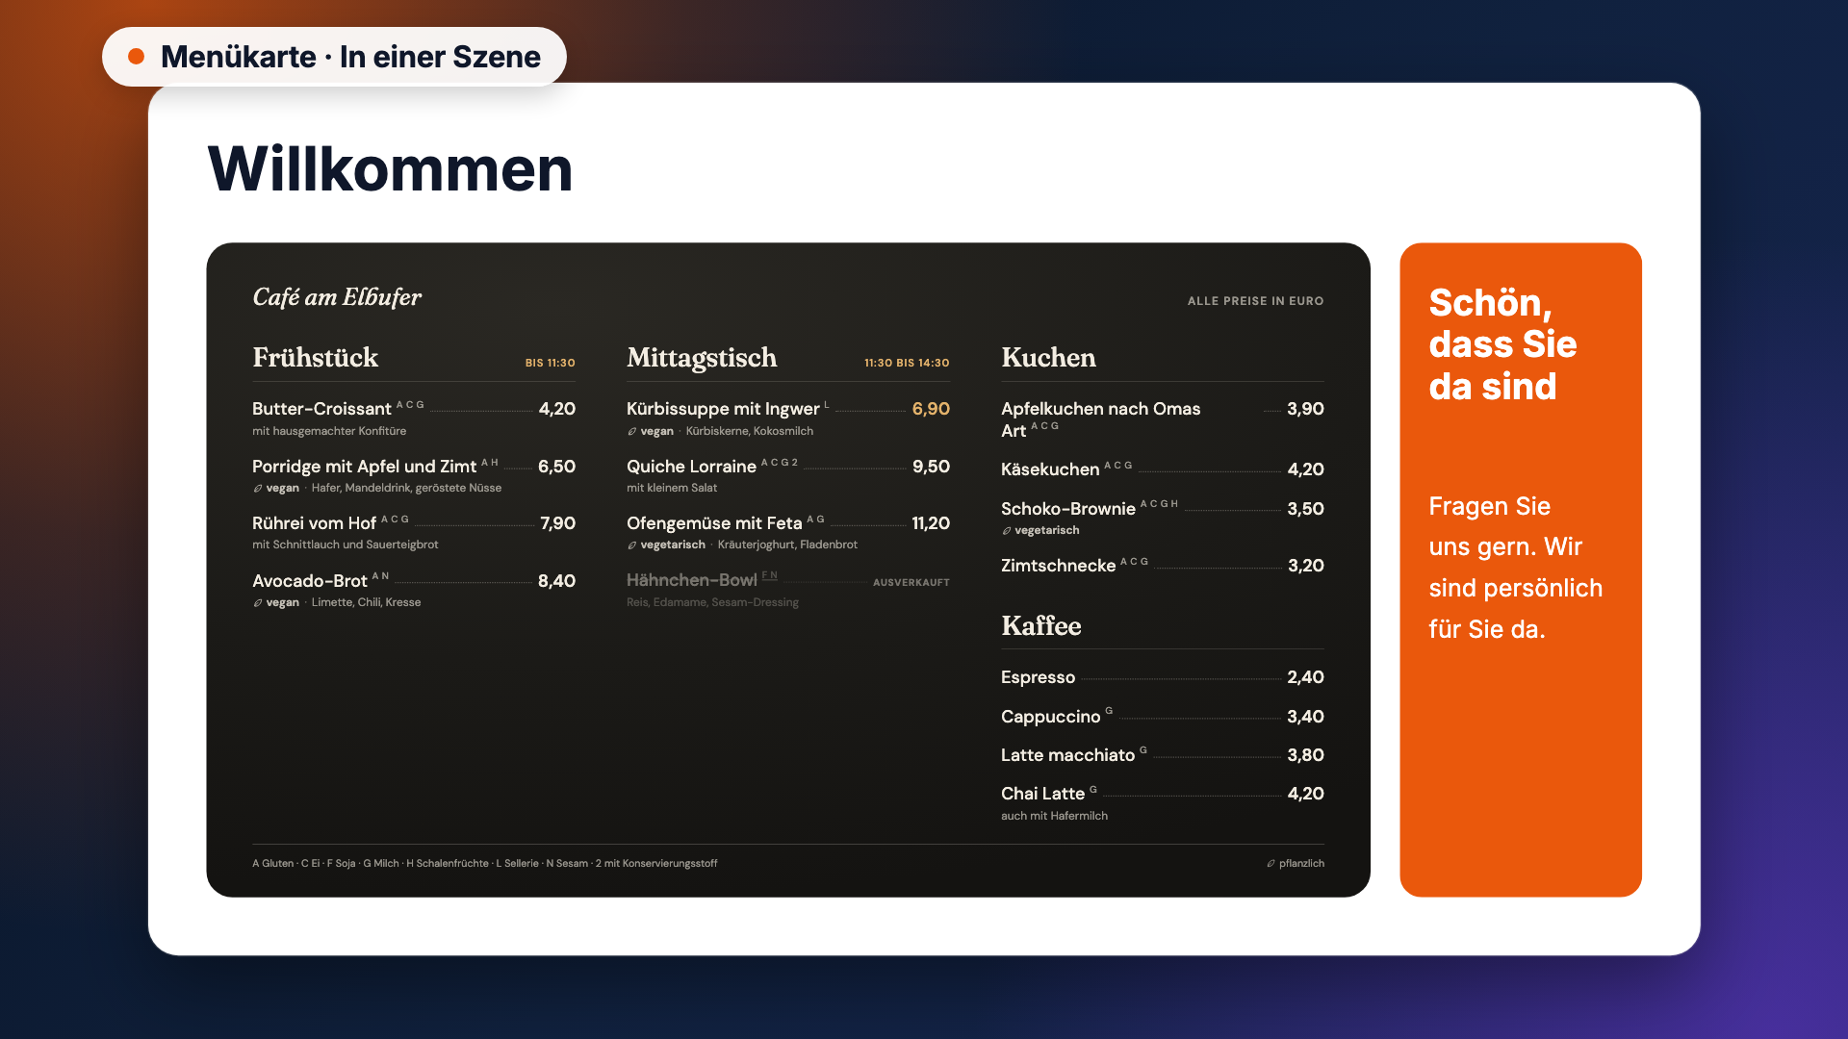The image size is (1848, 1039).
Task: Click the price 3,50 for Schoko-Brownie
Action: coord(1305,509)
